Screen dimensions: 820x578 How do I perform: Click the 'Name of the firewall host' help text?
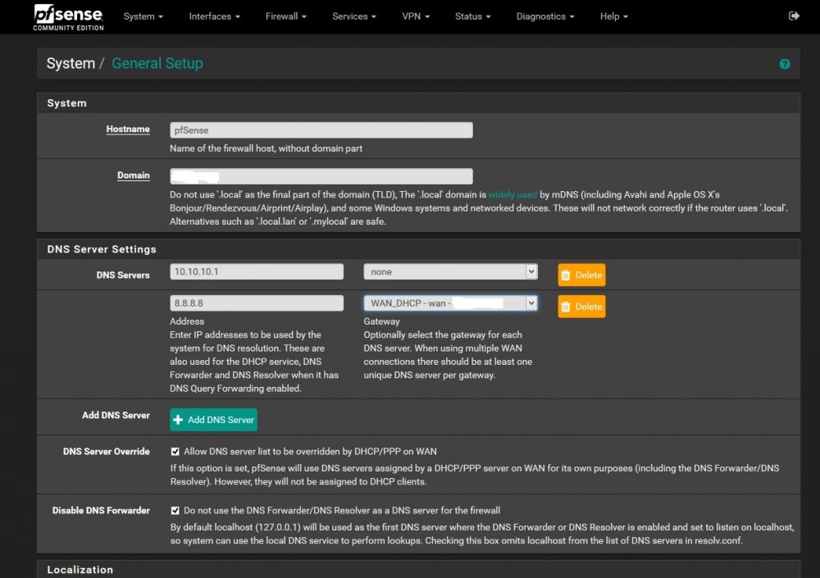pyautogui.click(x=266, y=148)
